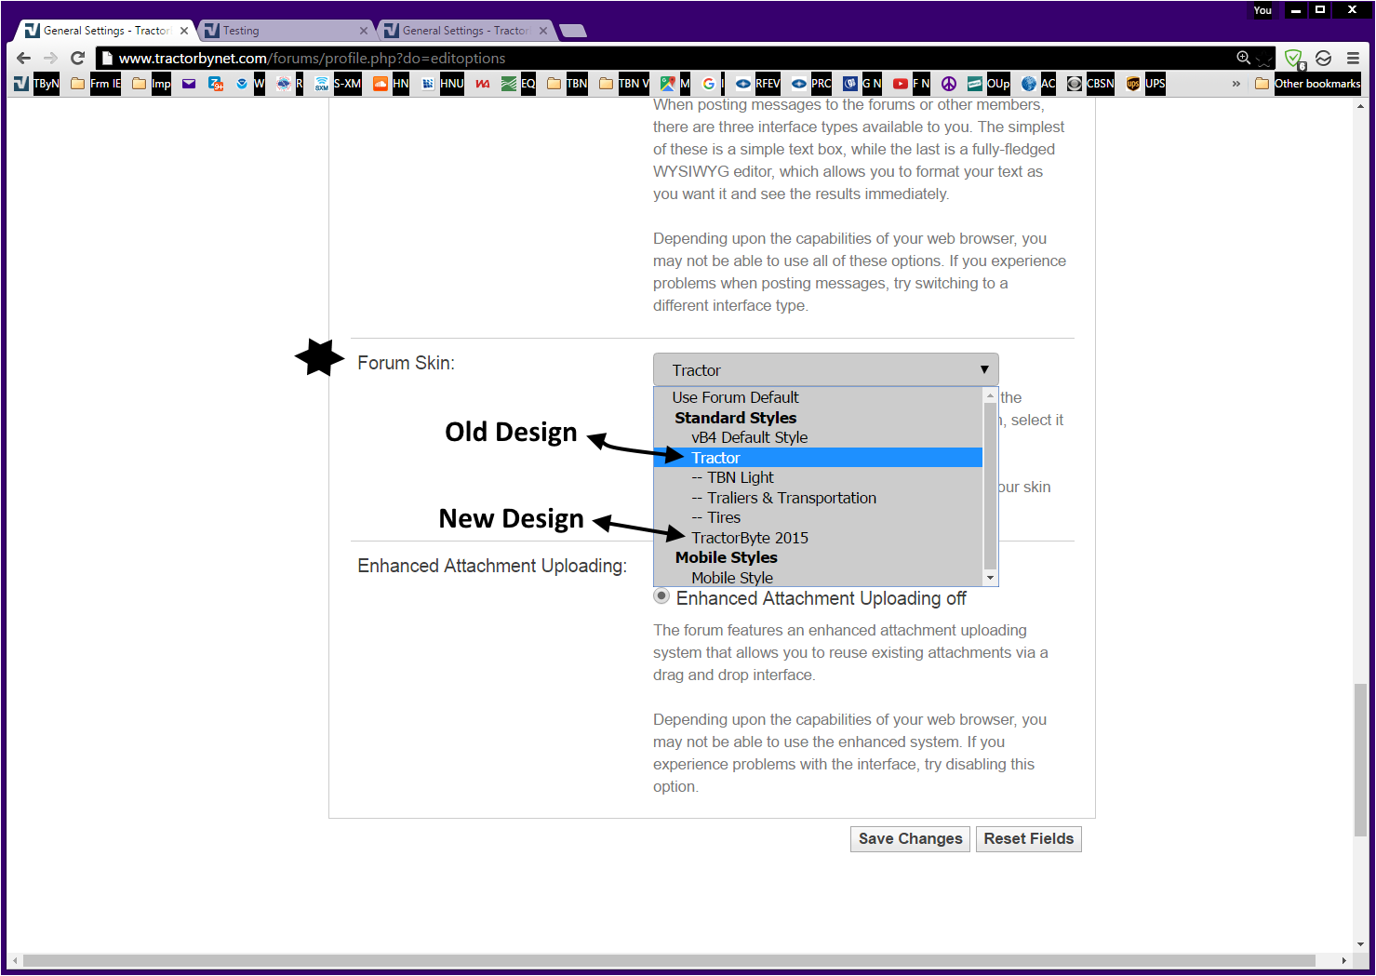This screenshot has height=976, width=1376.
Task: Choose TractorByte 2015 from skin list
Action: tap(749, 538)
